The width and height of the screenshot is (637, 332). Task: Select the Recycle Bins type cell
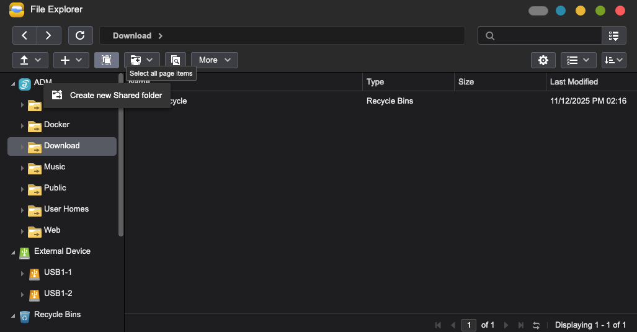(390, 101)
